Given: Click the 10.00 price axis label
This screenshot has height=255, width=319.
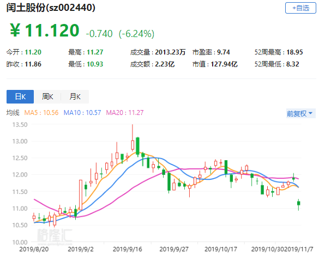Looking at the screenshot, I should 20,242.
